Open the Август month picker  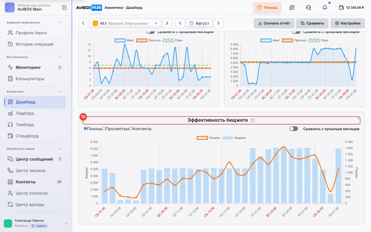point(199,23)
